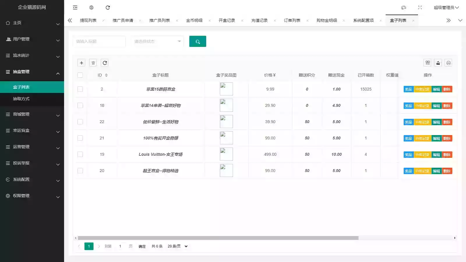Click the trash delete icon above the table

coord(93,63)
